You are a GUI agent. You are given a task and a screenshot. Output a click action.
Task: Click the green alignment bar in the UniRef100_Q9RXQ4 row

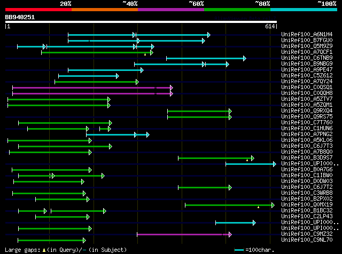[199, 112]
